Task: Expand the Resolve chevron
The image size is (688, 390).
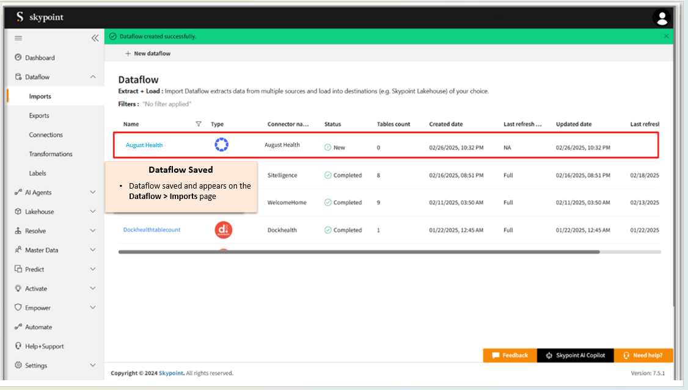Action: (x=93, y=231)
